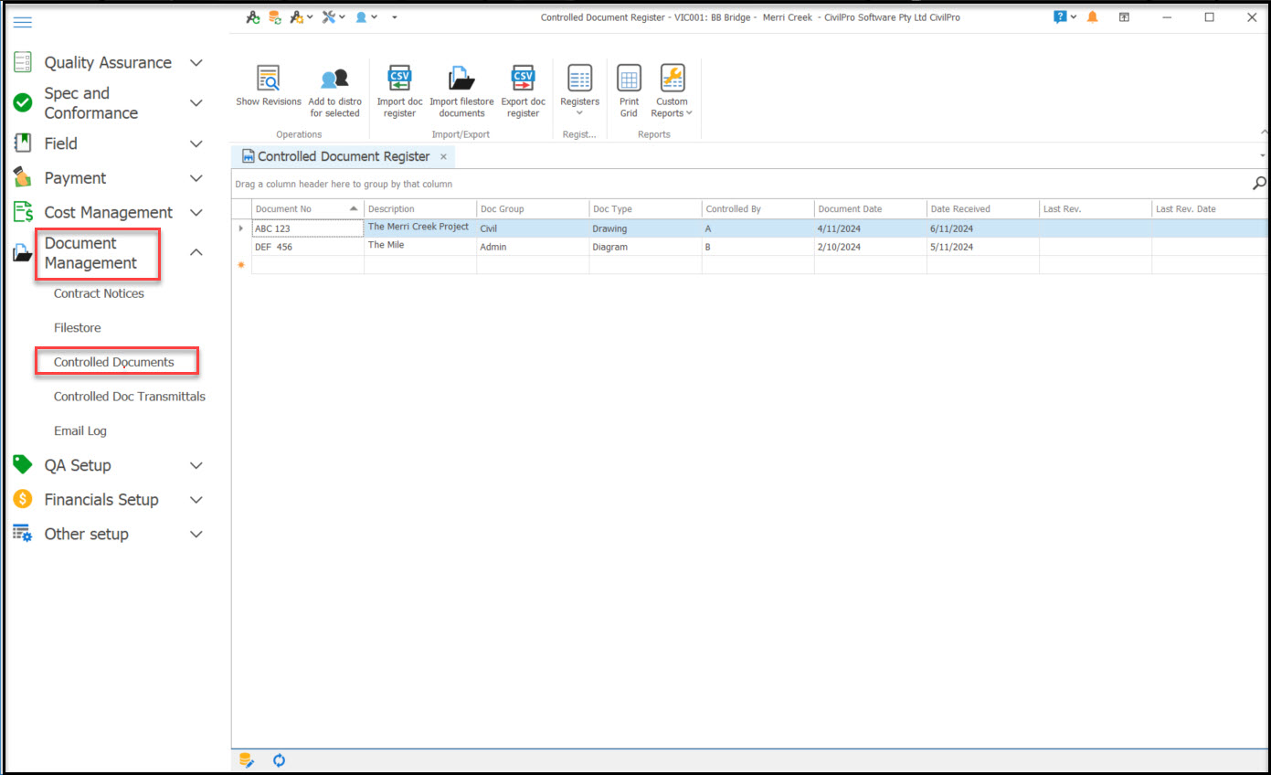The image size is (1271, 775).
Task: Expand the Cost Management section
Action: pos(196,213)
